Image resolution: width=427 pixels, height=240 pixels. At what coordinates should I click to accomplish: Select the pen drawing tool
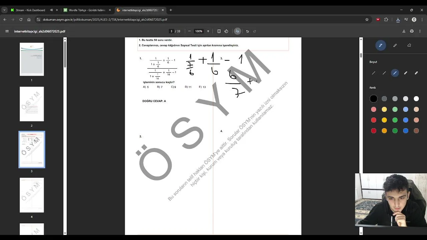coord(381,45)
